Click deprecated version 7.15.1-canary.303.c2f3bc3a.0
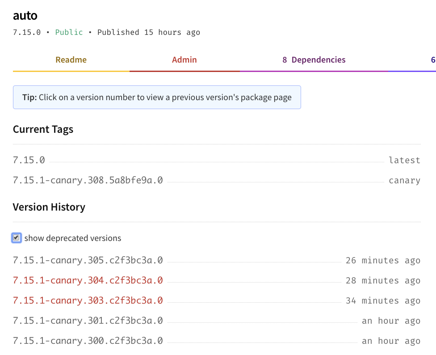 coord(88,300)
